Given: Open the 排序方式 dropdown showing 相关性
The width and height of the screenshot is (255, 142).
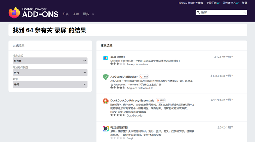Looking at the screenshot, I should point(50,61).
